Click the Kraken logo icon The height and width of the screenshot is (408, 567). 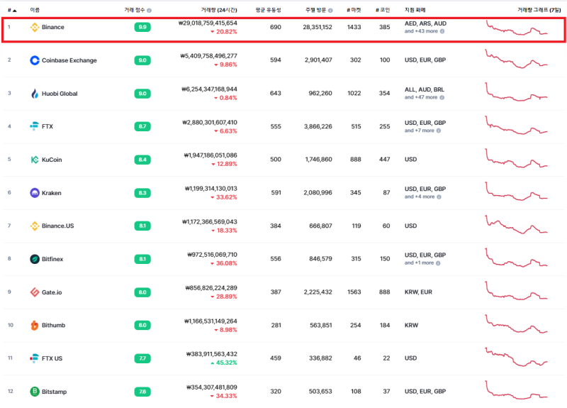34,193
